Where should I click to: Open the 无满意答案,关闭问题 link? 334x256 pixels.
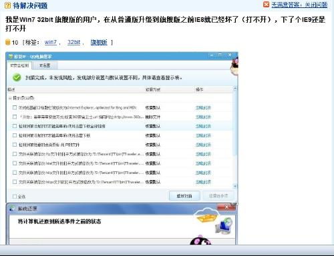pyautogui.click(x=299, y=5)
